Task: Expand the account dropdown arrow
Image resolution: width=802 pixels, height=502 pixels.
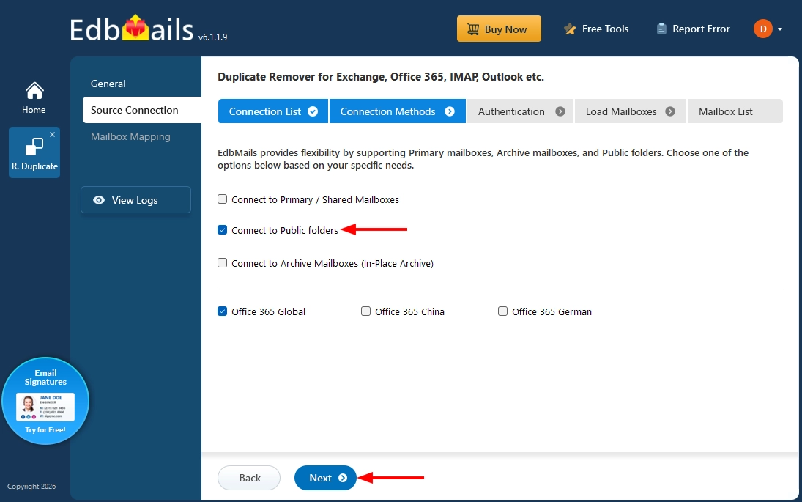Action: click(x=780, y=29)
